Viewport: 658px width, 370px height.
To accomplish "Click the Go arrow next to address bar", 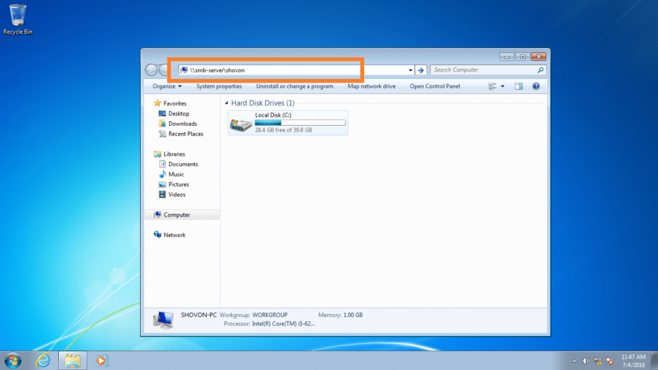I will coord(421,70).
